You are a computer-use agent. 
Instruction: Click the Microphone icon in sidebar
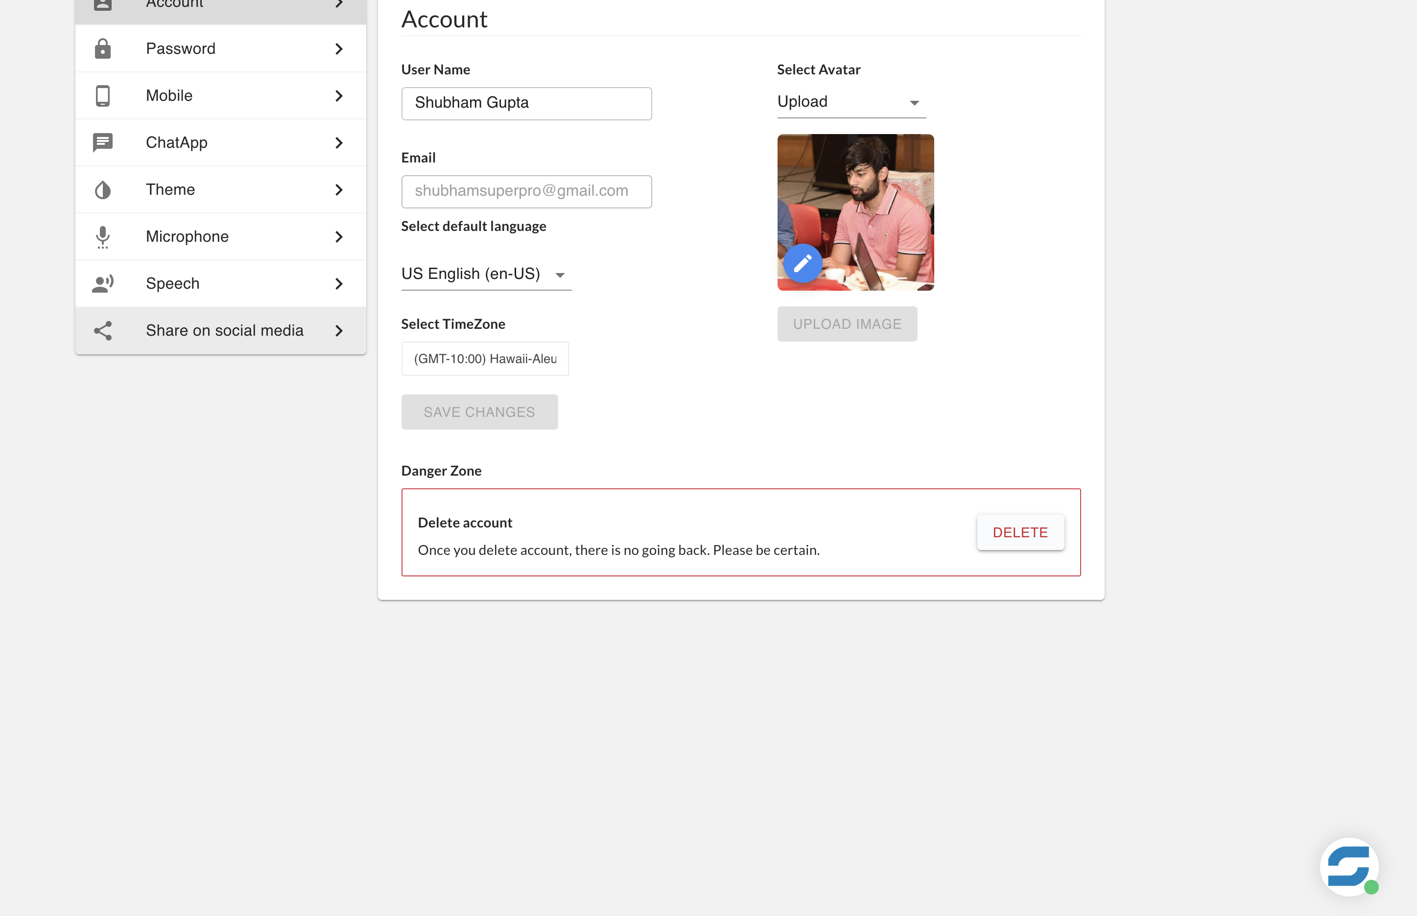pos(103,236)
